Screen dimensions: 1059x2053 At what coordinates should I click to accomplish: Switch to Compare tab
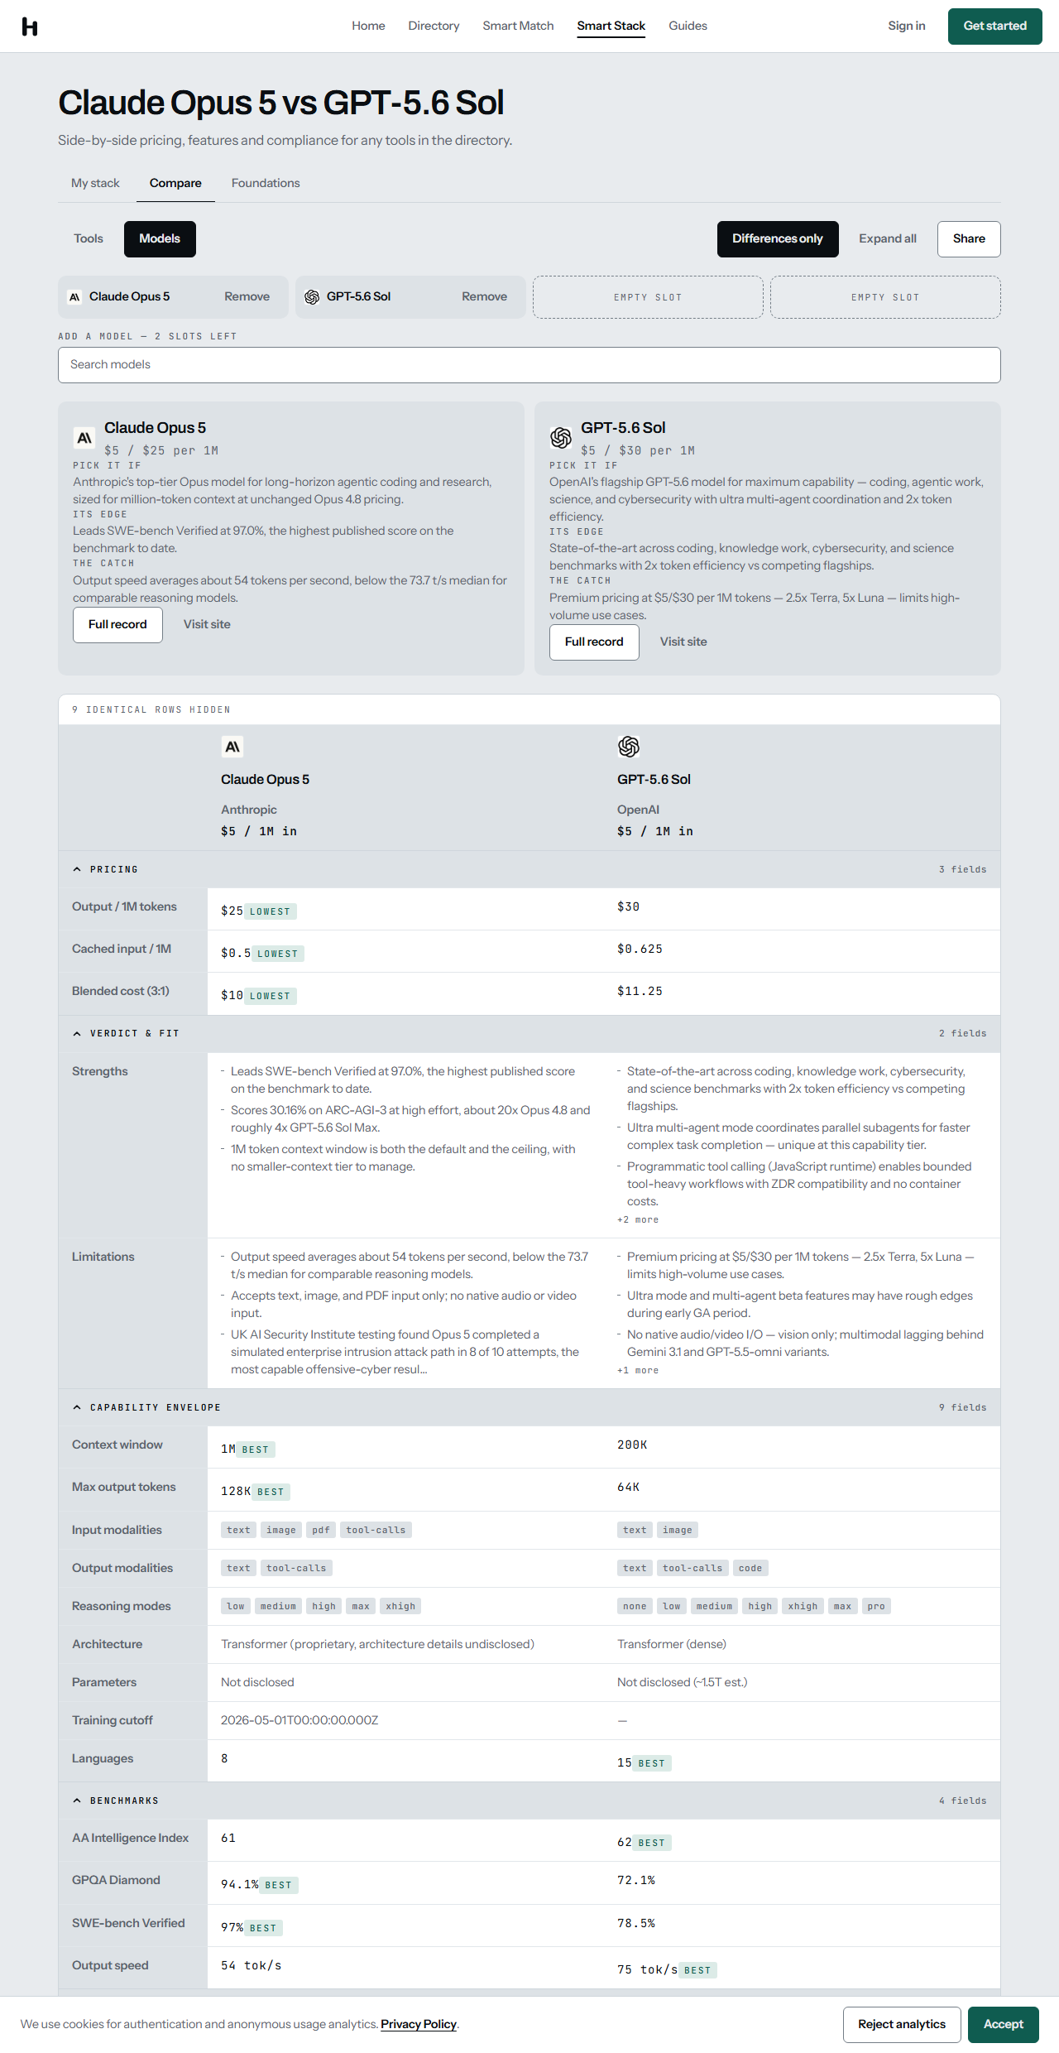[x=175, y=183]
